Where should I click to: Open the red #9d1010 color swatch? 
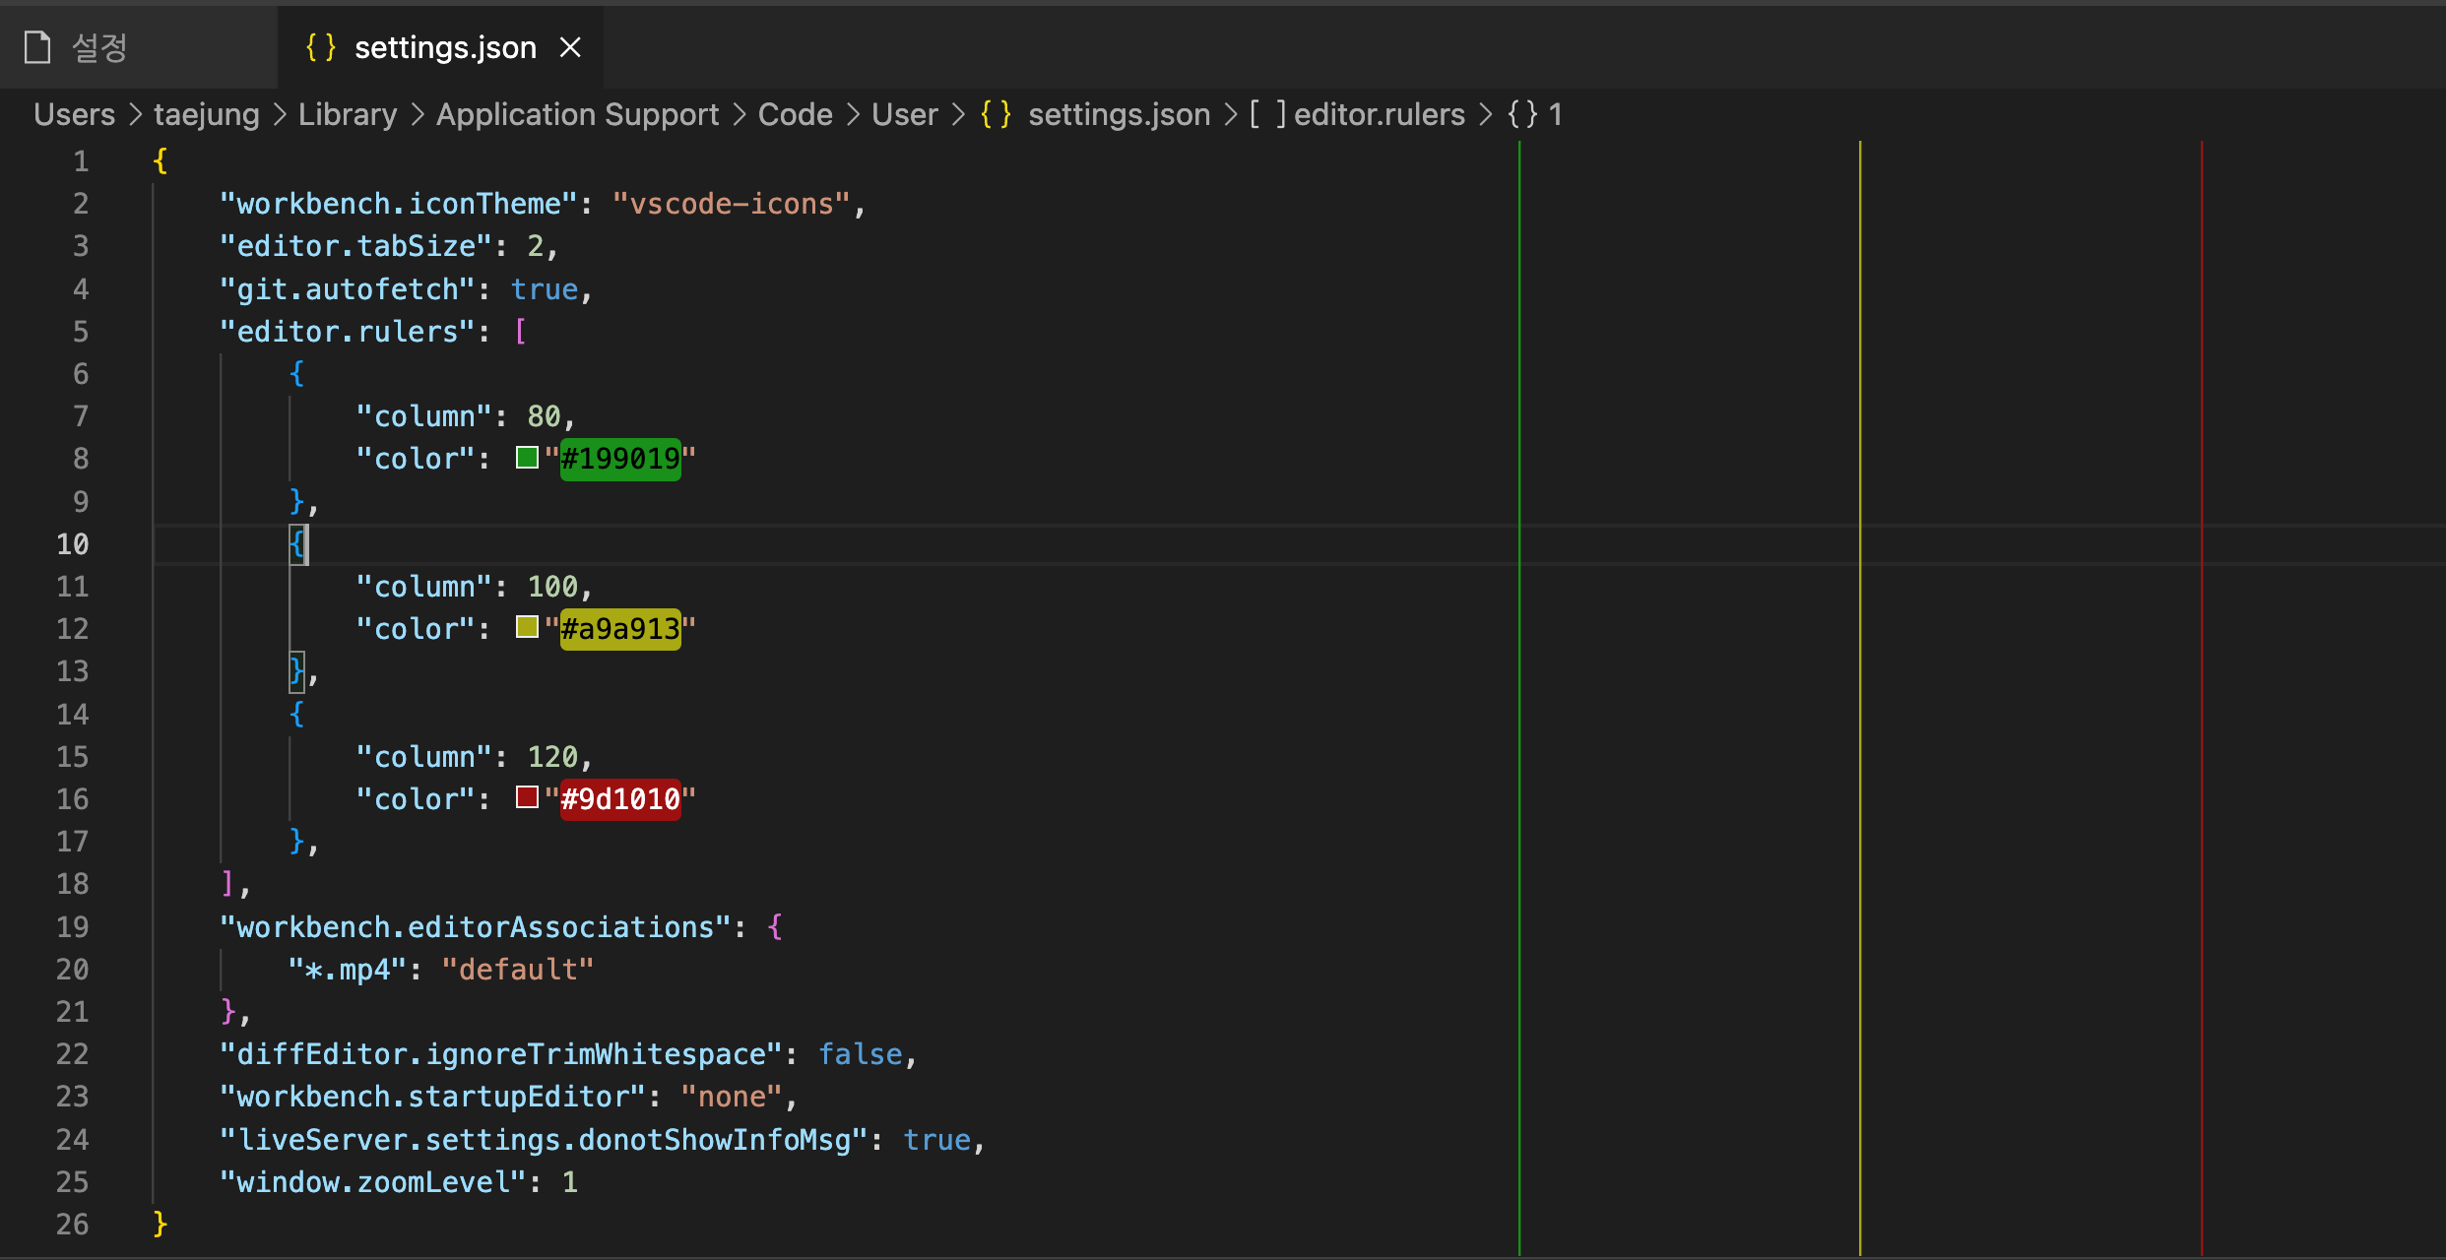(527, 798)
